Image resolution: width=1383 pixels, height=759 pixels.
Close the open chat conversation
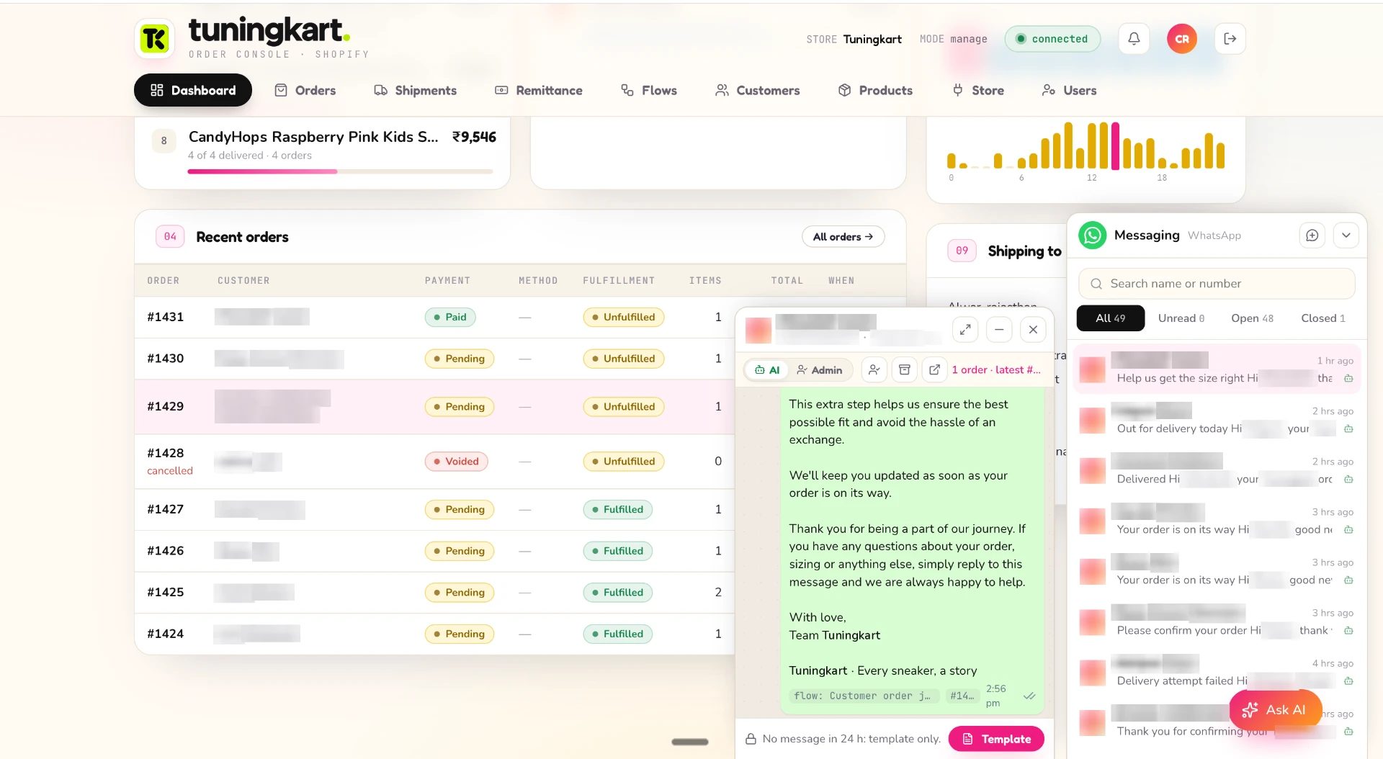(x=1033, y=329)
